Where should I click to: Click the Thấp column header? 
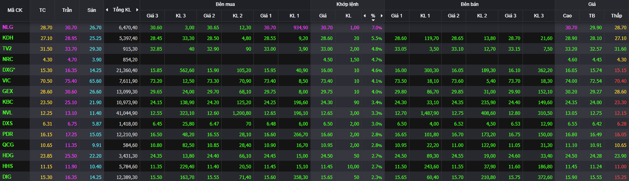click(616, 16)
